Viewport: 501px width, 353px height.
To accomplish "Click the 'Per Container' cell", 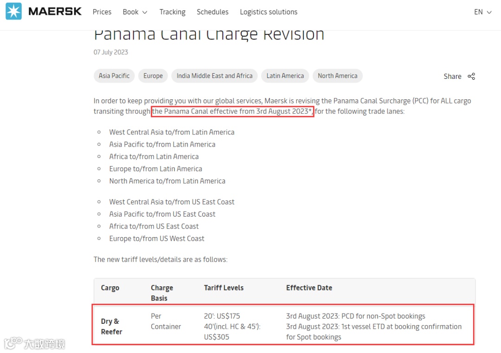I will (166, 321).
